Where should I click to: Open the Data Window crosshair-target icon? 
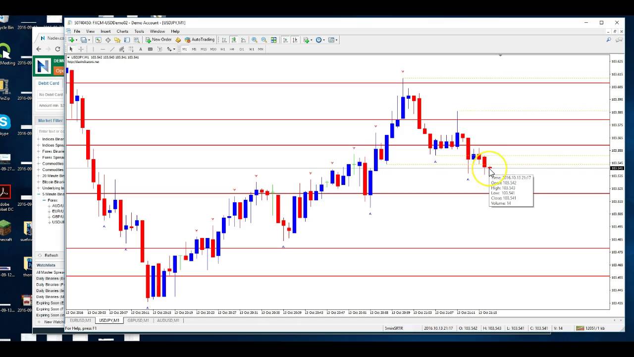108,40
